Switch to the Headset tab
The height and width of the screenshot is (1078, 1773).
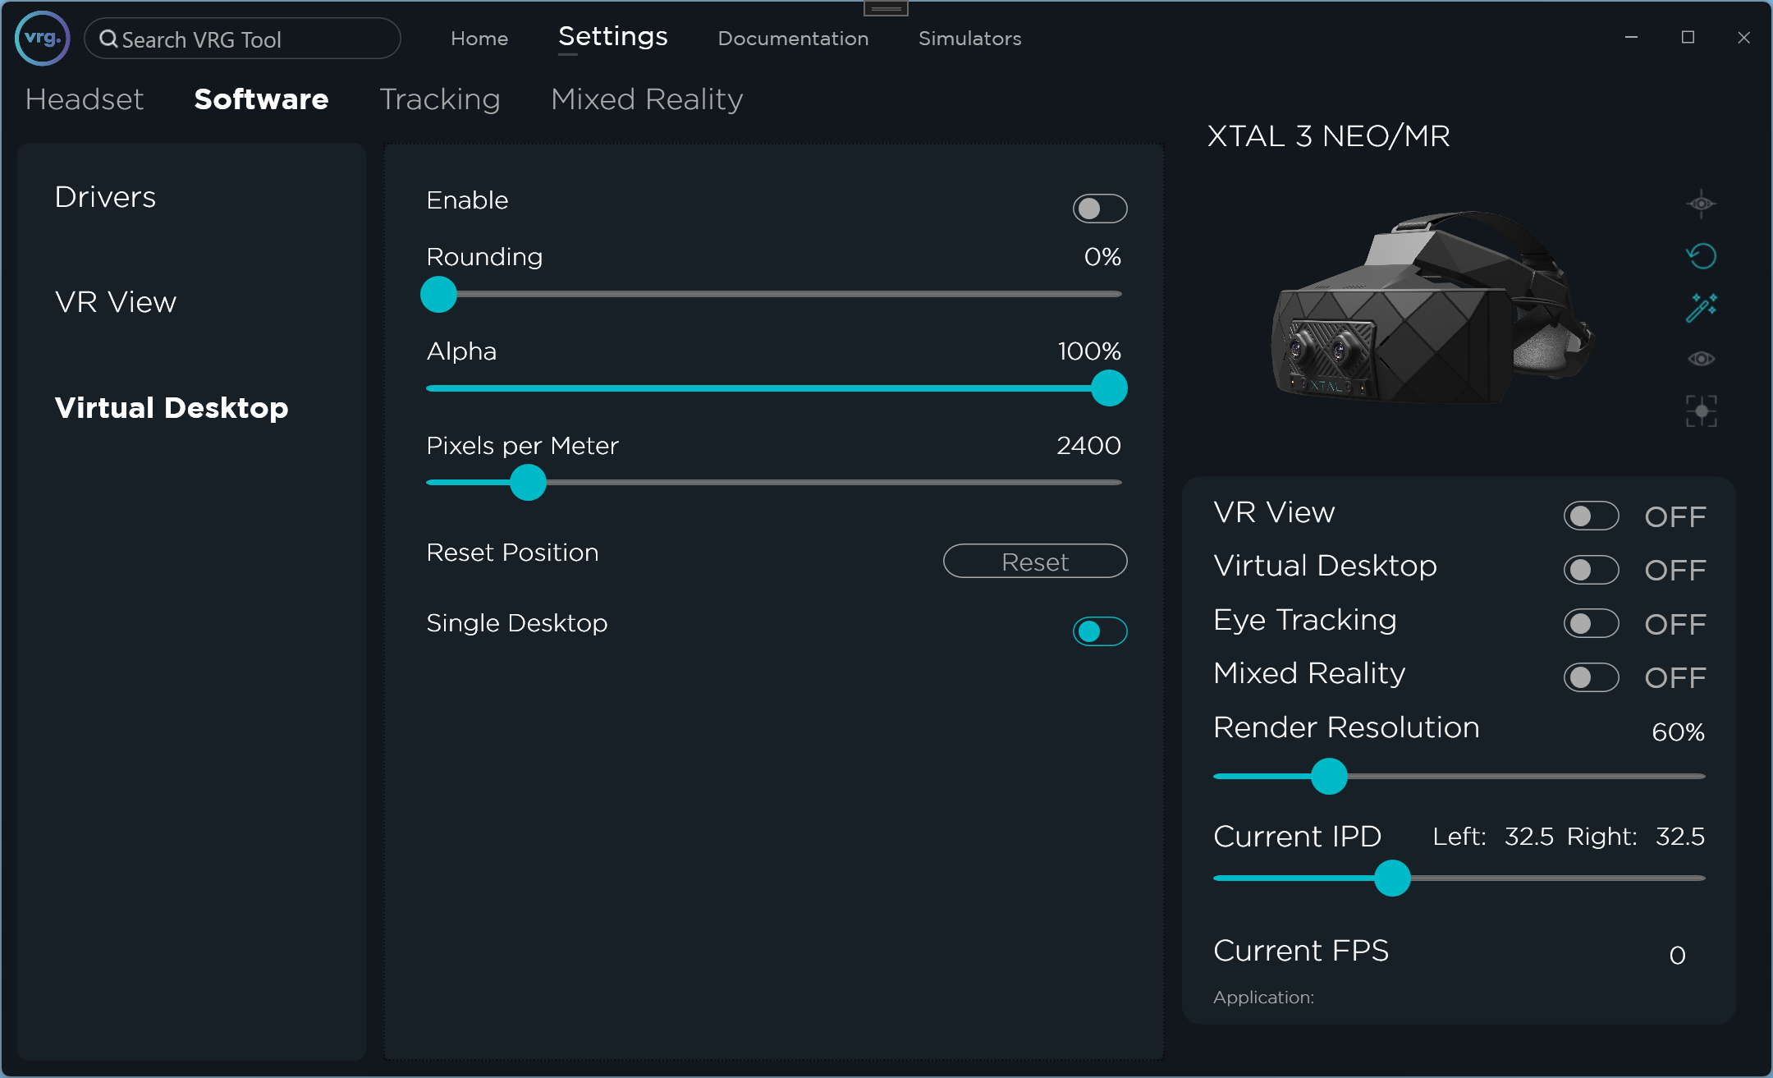(85, 99)
